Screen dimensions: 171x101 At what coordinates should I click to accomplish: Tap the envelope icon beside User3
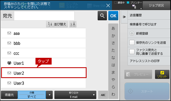[x=9, y=83]
